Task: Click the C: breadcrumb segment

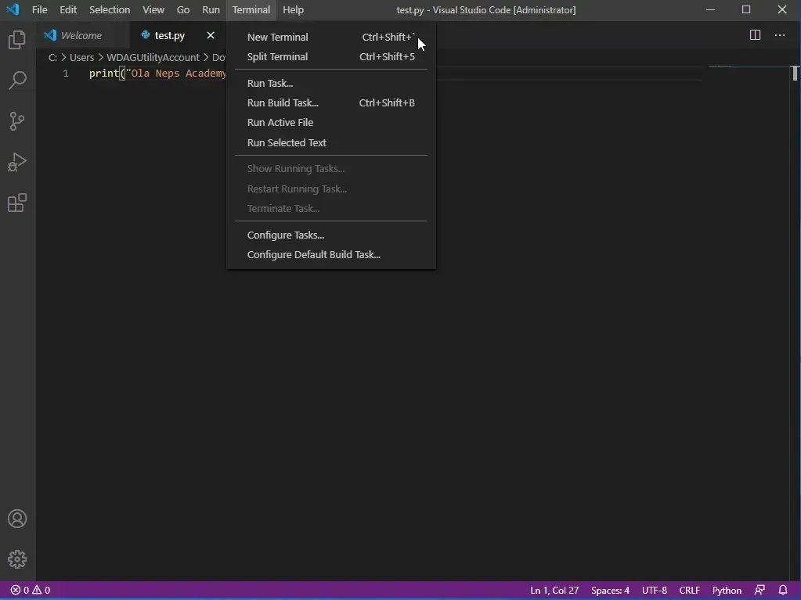Action: [x=52, y=58]
